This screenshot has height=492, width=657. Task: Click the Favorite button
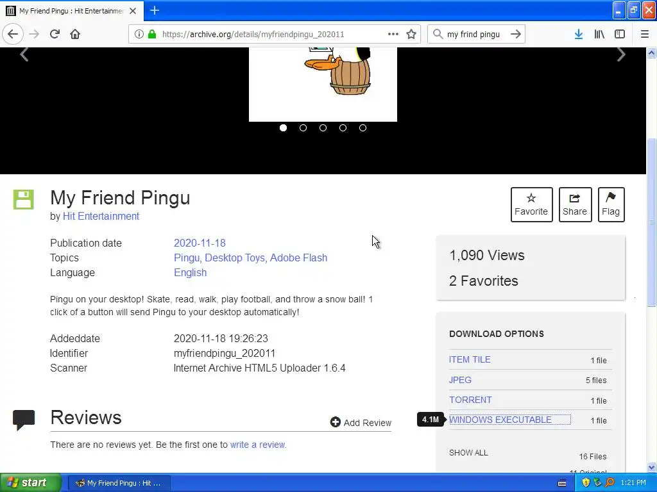coord(531,204)
